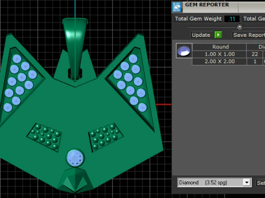Click the Round column header
The width and height of the screenshot is (265, 198).
[220, 47]
